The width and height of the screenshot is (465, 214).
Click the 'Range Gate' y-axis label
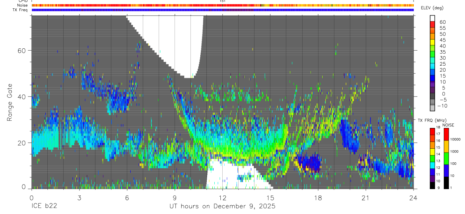10,102
